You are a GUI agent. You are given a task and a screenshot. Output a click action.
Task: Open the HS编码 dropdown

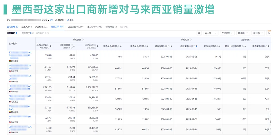[243, 33]
